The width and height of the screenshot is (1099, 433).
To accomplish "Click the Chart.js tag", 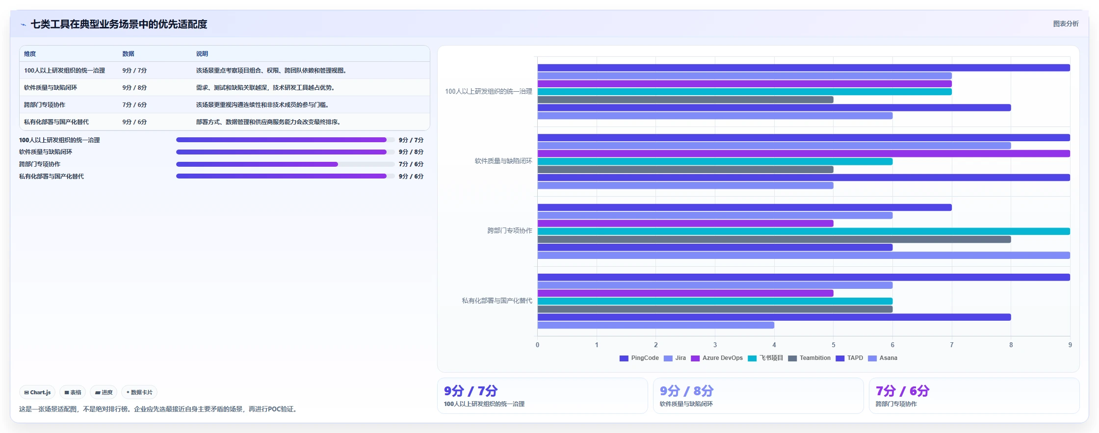I will click(37, 392).
